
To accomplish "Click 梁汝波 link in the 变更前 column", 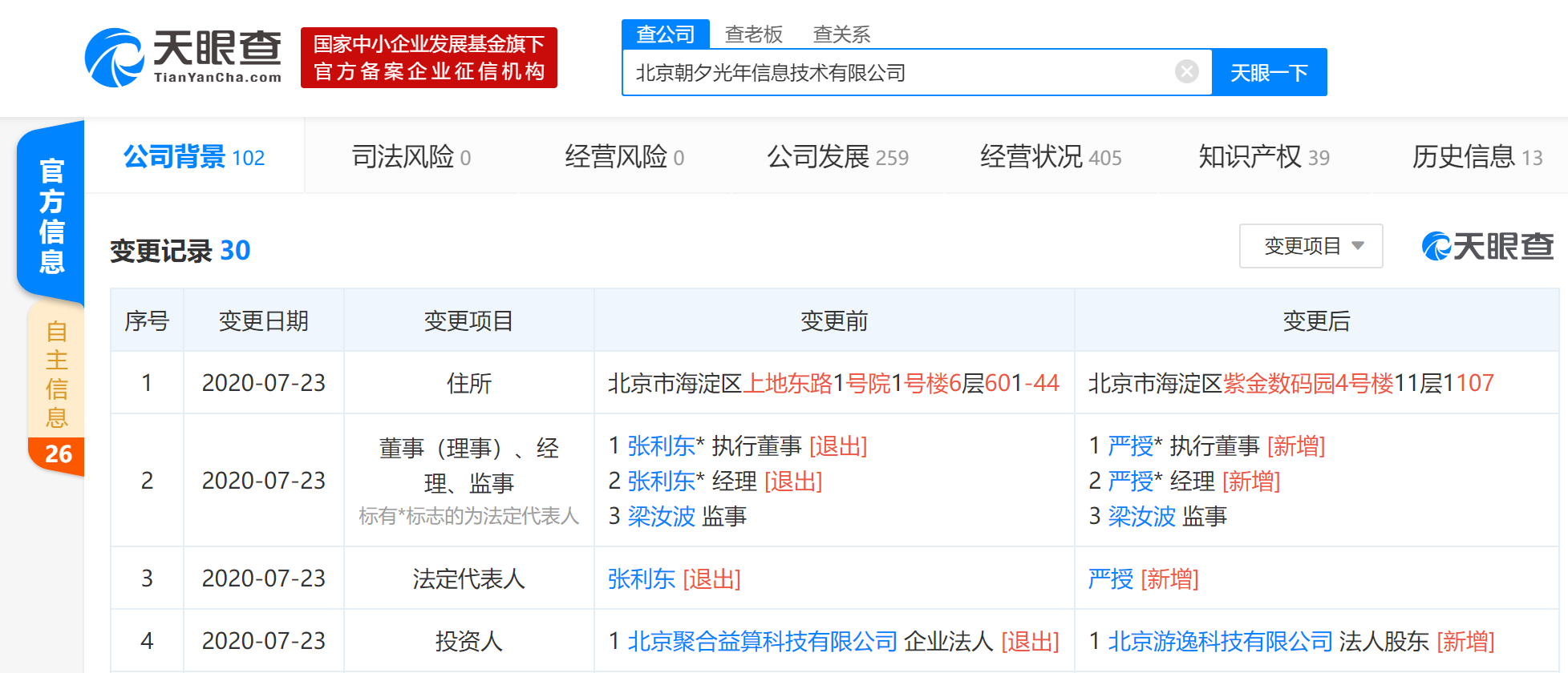I will pos(661,516).
